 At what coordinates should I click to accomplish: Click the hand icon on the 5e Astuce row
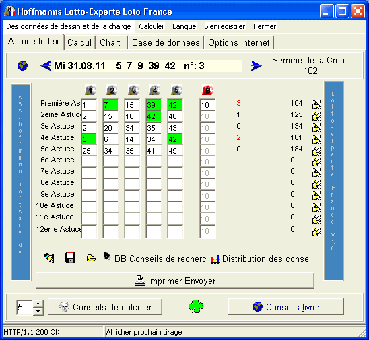(316, 151)
